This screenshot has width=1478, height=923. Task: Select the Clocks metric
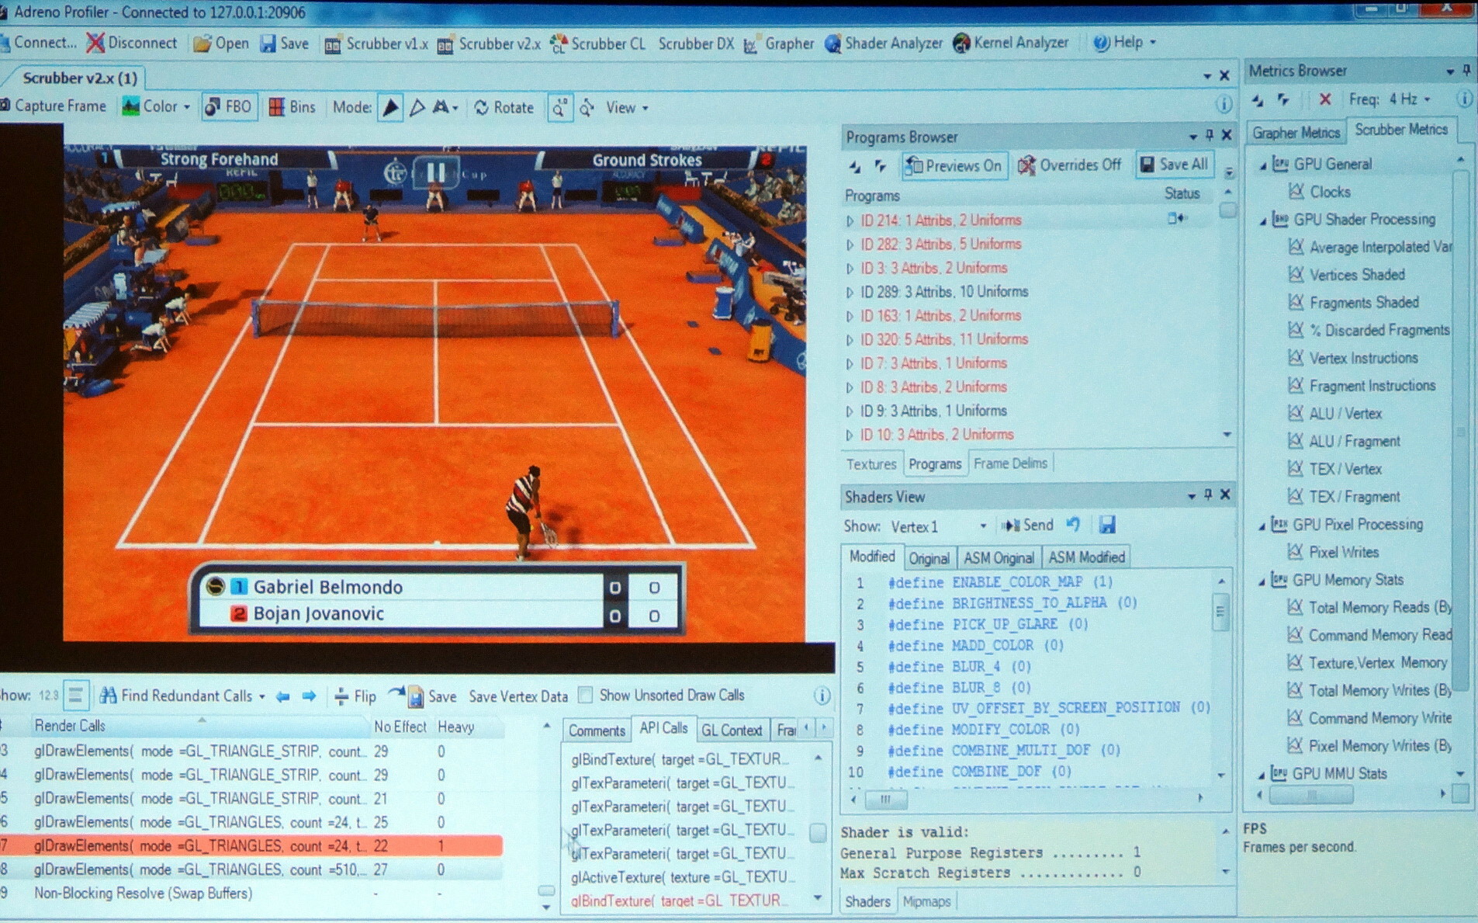pyautogui.click(x=1330, y=192)
